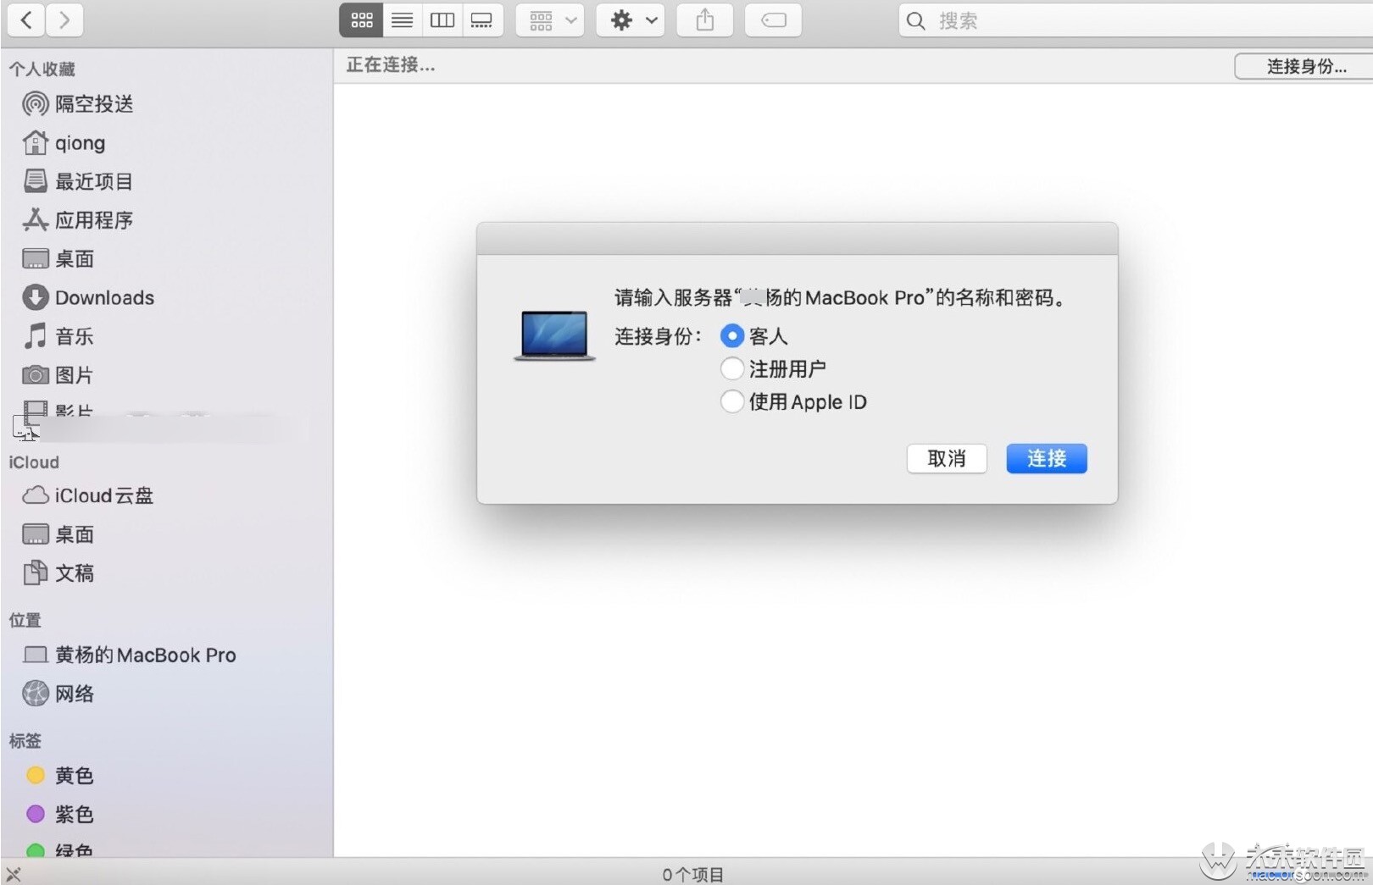Click the 连接 button

point(1047,458)
